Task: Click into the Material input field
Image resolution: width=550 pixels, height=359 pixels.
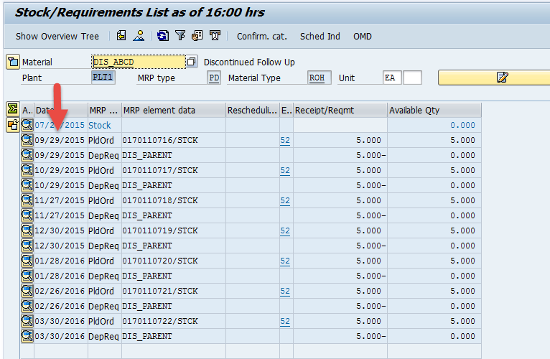Action: (x=137, y=62)
